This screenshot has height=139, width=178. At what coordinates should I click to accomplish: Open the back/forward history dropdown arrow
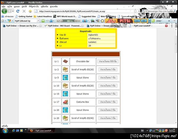click(x=13, y=11)
